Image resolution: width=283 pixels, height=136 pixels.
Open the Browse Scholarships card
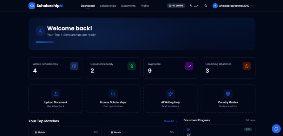click(x=113, y=99)
